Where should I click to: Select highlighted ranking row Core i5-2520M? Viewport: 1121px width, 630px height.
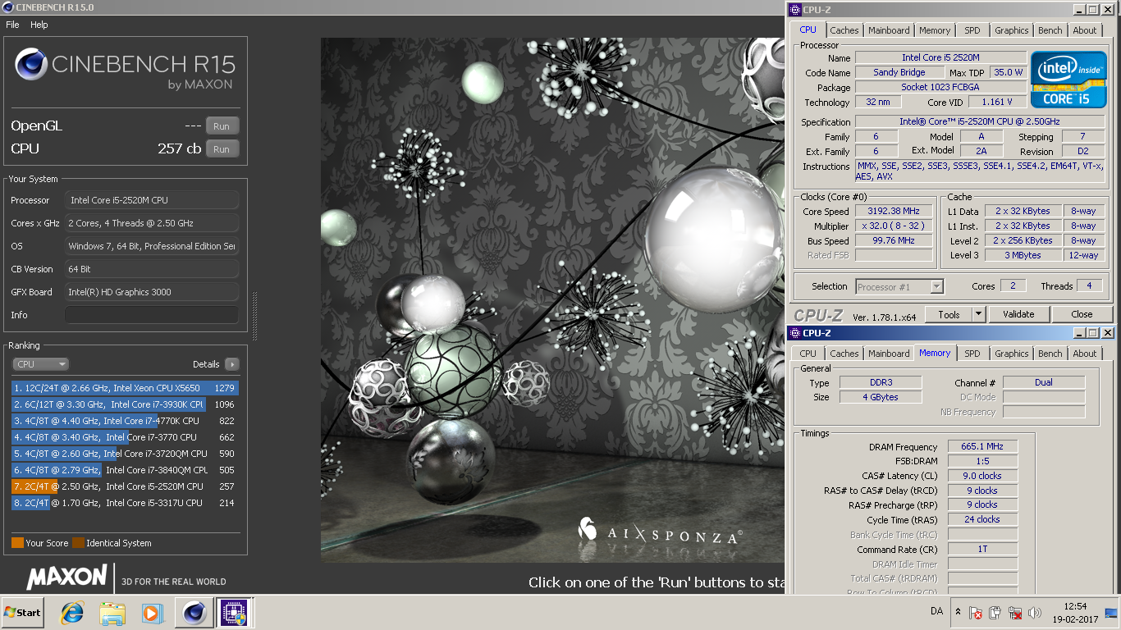pyautogui.click(x=125, y=486)
